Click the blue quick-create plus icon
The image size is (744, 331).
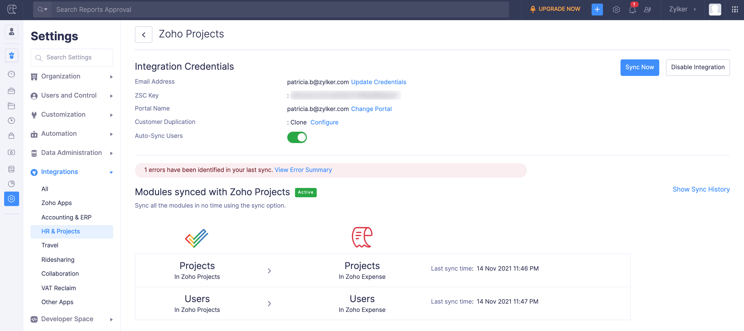point(597,10)
